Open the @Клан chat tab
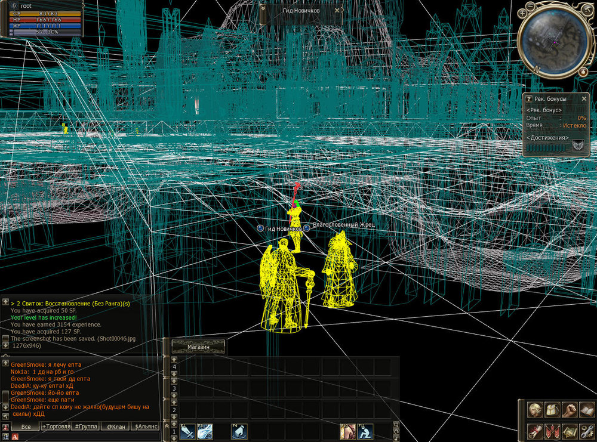 click(x=113, y=426)
